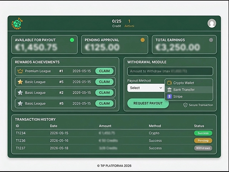
Task: Click the gold star Basic League icon
Action: [20, 82]
